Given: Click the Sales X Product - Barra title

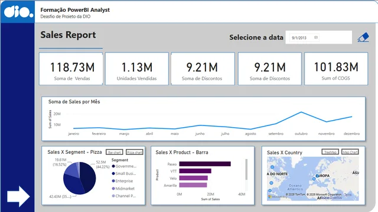Looking at the screenshot, I should (x=182, y=153).
